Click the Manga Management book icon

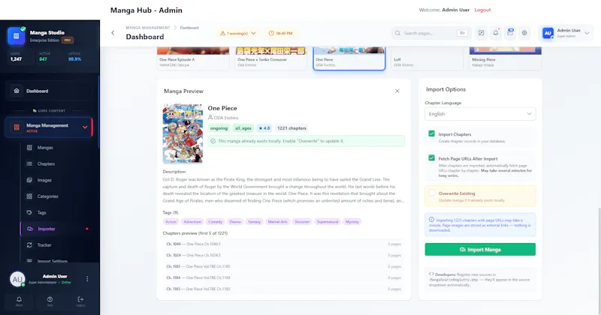(x=17, y=127)
